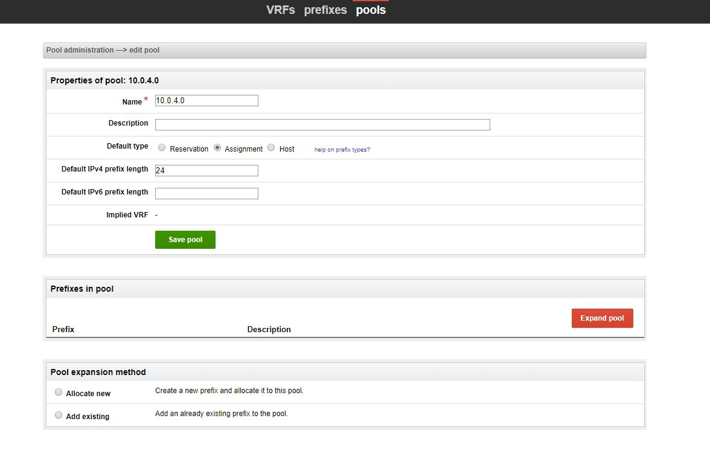Choose Allocate new expansion method

[x=59, y=391]
